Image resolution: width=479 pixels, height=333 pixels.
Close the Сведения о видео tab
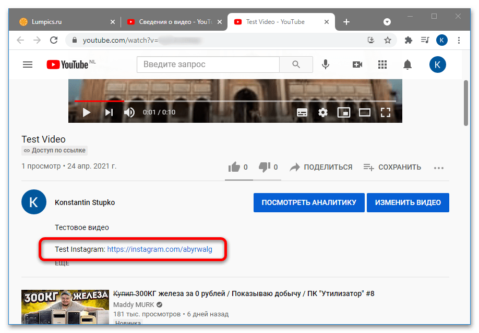pyautogui.click(x=220, y=22)
